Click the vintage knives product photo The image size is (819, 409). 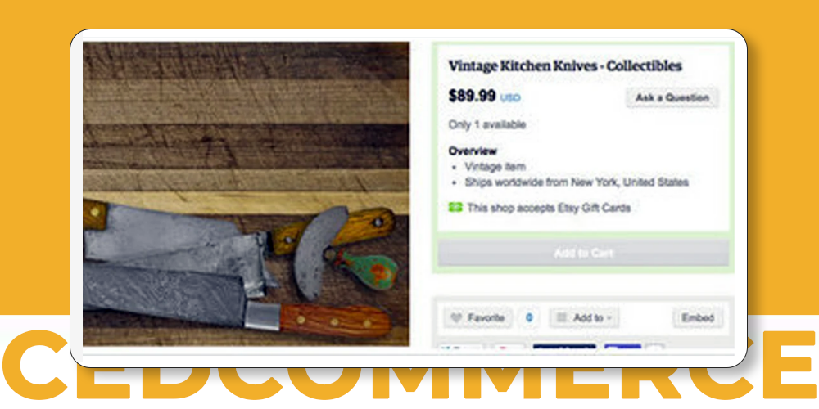click(x=246, y=194)
